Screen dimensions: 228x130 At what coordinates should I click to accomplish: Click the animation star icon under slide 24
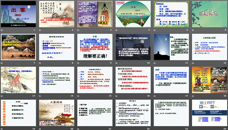193,129
